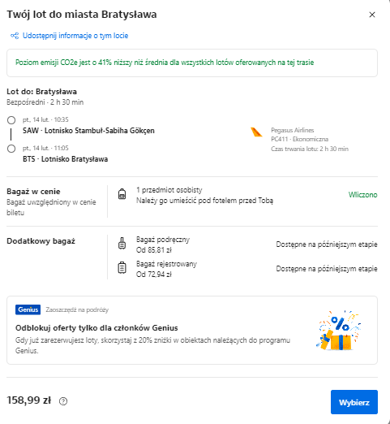Click the Bagaż rejestrowany Od 72,94 zł option

point(166,269)
